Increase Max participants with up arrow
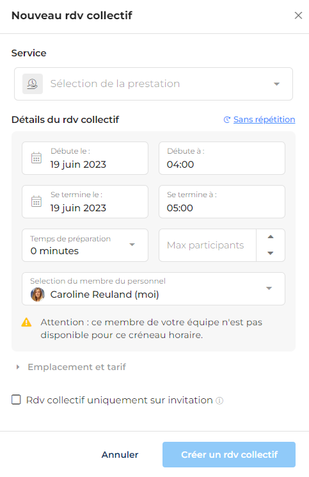Viewport: 309px width, 477px height. coord(271,237)
